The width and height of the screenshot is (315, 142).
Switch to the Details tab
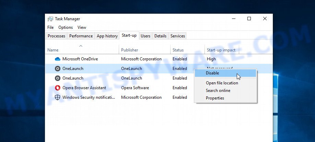pos(160,36)
